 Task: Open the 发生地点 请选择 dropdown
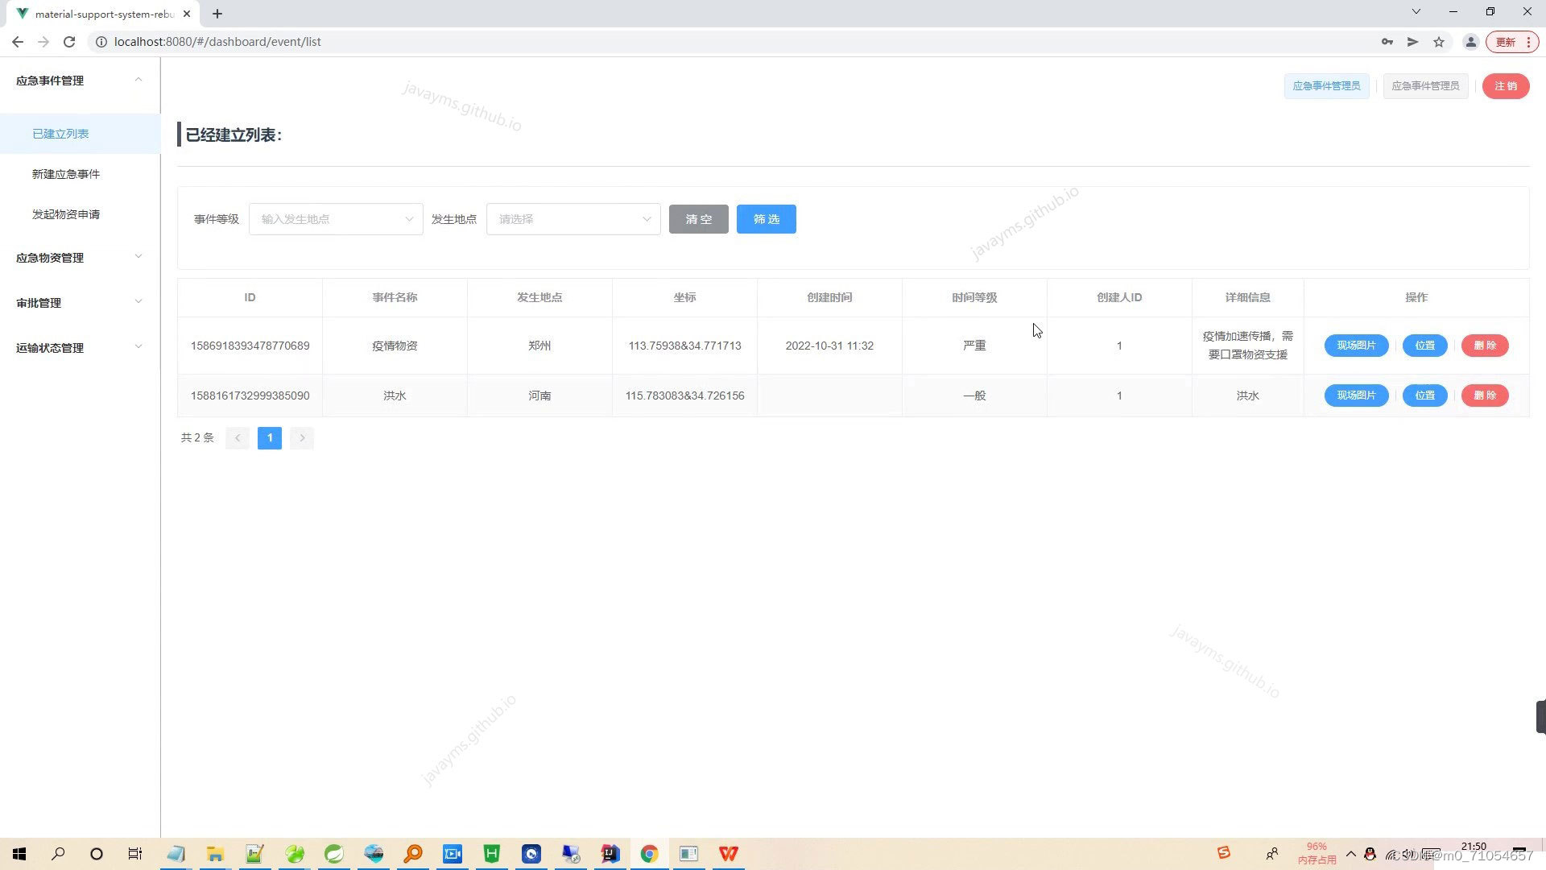(x=573, y=219)
